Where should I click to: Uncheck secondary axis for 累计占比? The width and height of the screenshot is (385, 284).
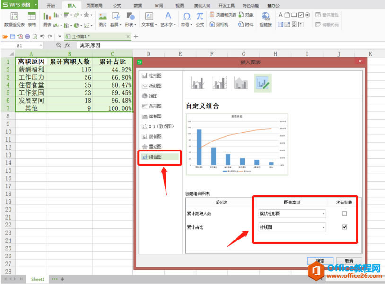(344, 227)
